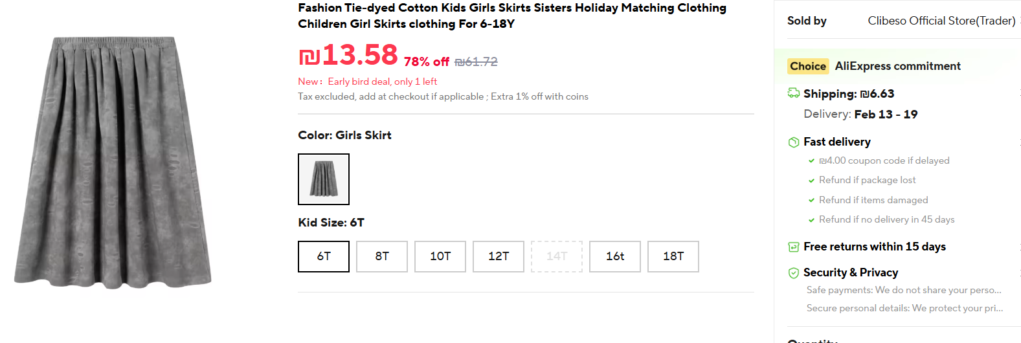This screenshot has width=1021, height=343.
Task: Click the shipping truck icon
Action: pos(793,93)
